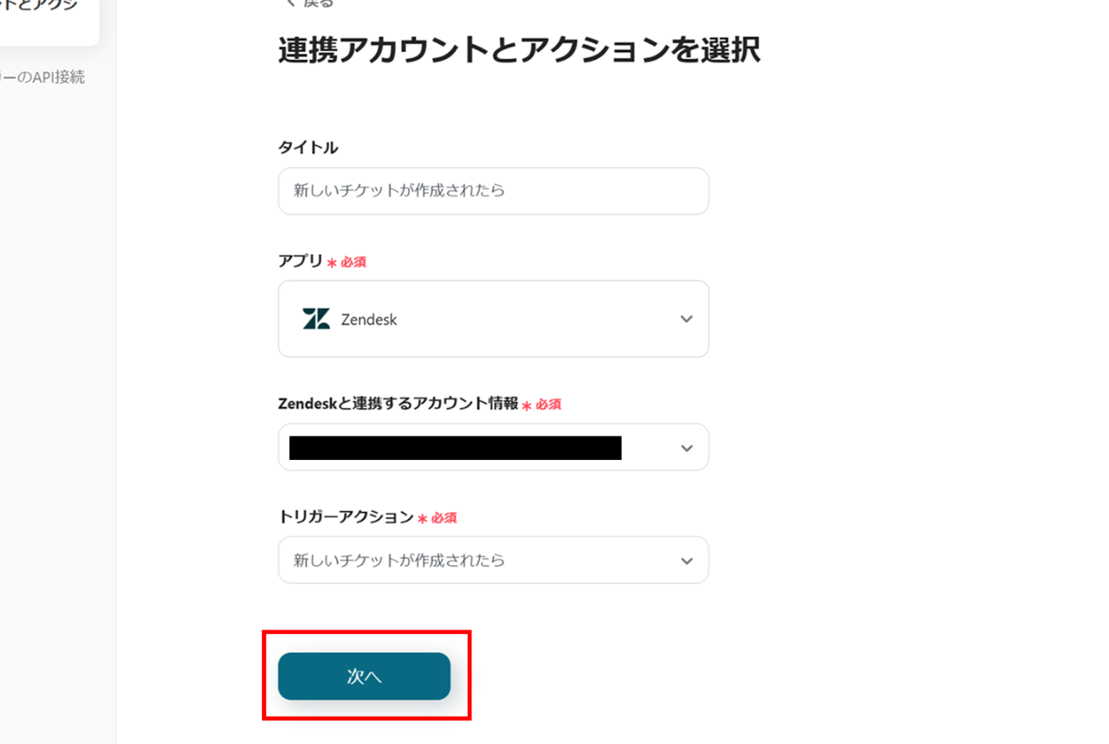Screen dimensions: 1109x744
Task: Click the 連携アカウントとアクションを選択 heading
Action: (x=518, y=51)
